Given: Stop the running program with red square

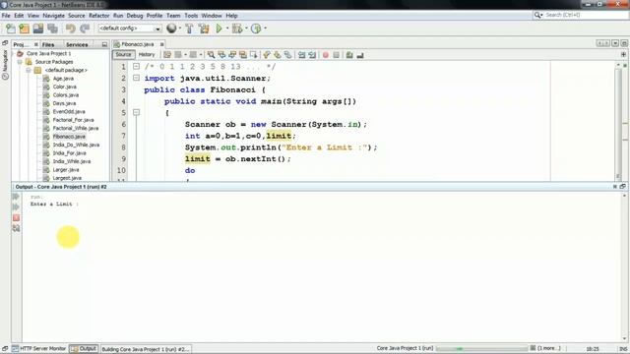Looking at the screenshot, I should [x=16, y=217].
